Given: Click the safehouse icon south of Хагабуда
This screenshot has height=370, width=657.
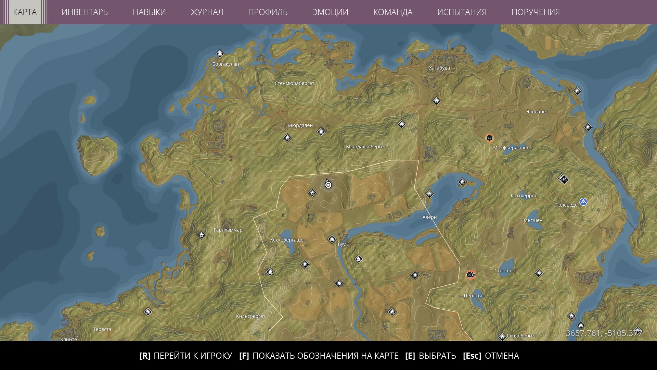Looking at the screenshot, I should pyautogui.click(x=436, y=101).
